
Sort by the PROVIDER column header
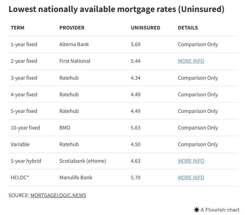coord(72,28)
